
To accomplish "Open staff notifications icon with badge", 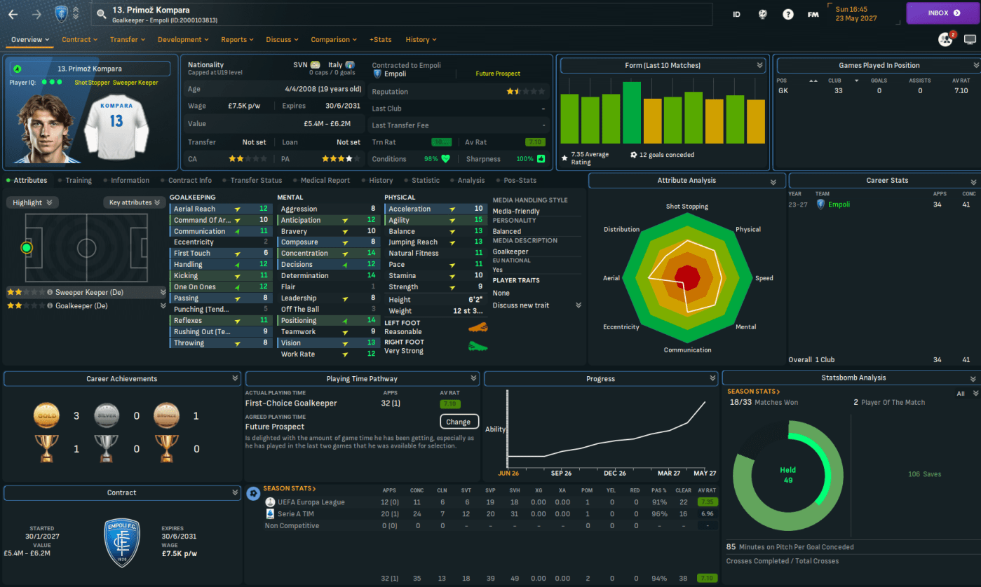I will tap(946, 39).
